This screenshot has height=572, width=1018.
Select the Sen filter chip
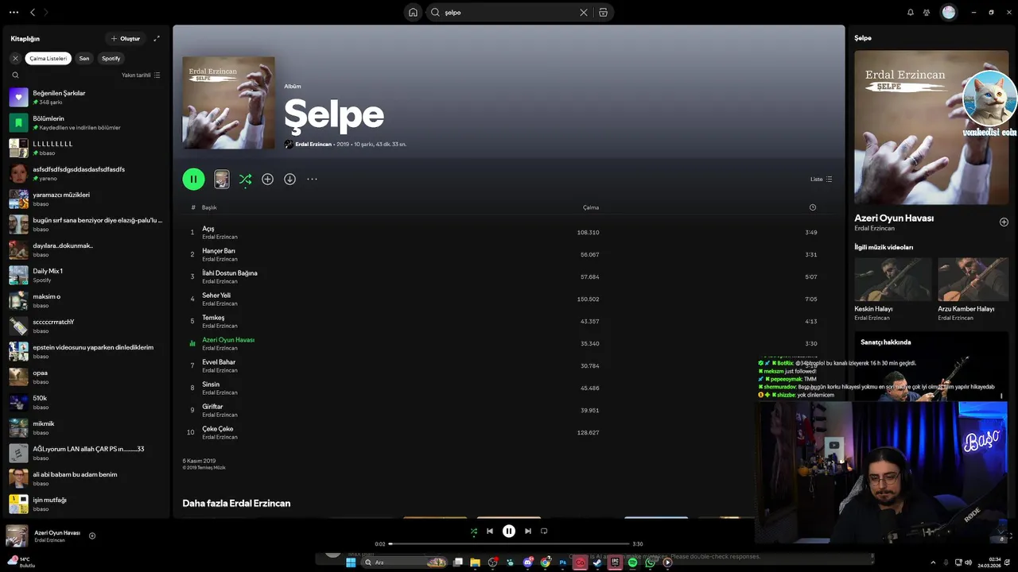pyautogui.click(x=84, y=58)
